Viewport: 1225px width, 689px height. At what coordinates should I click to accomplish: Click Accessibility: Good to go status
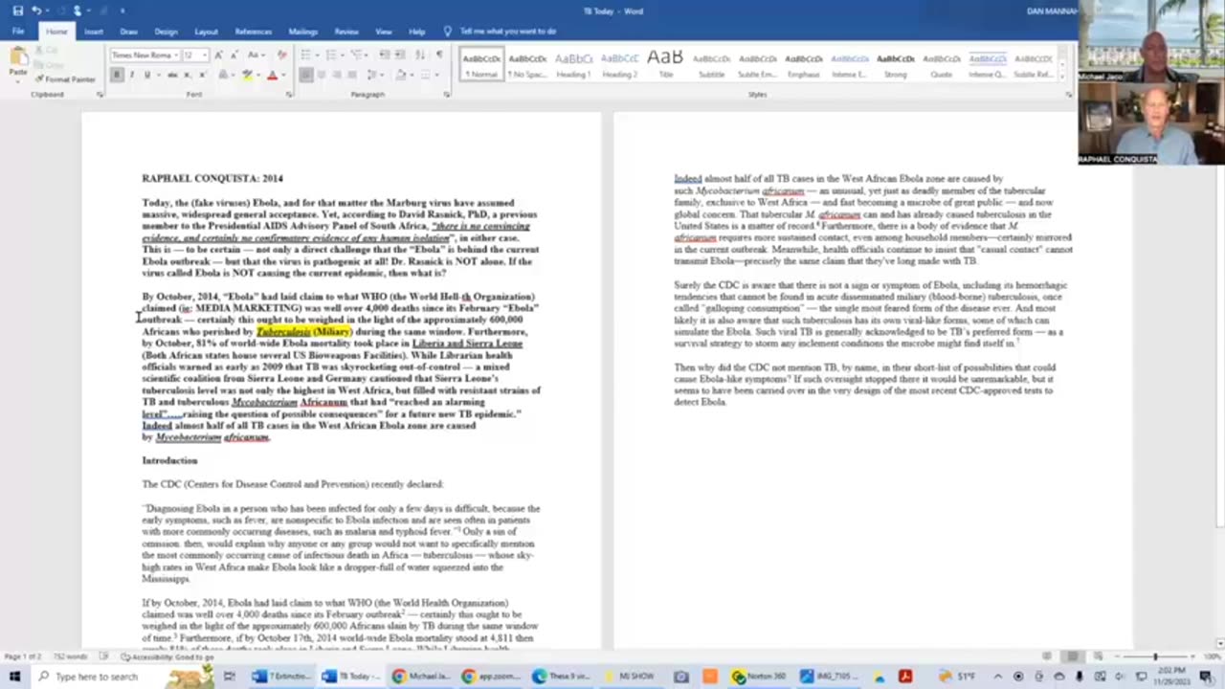click(x=167, y=656)
